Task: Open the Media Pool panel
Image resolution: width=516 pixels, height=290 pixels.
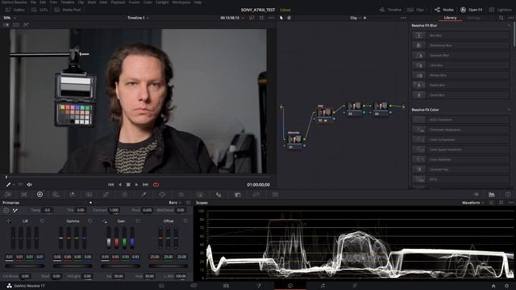Action: pyautogui.click(x=68, y=10)
